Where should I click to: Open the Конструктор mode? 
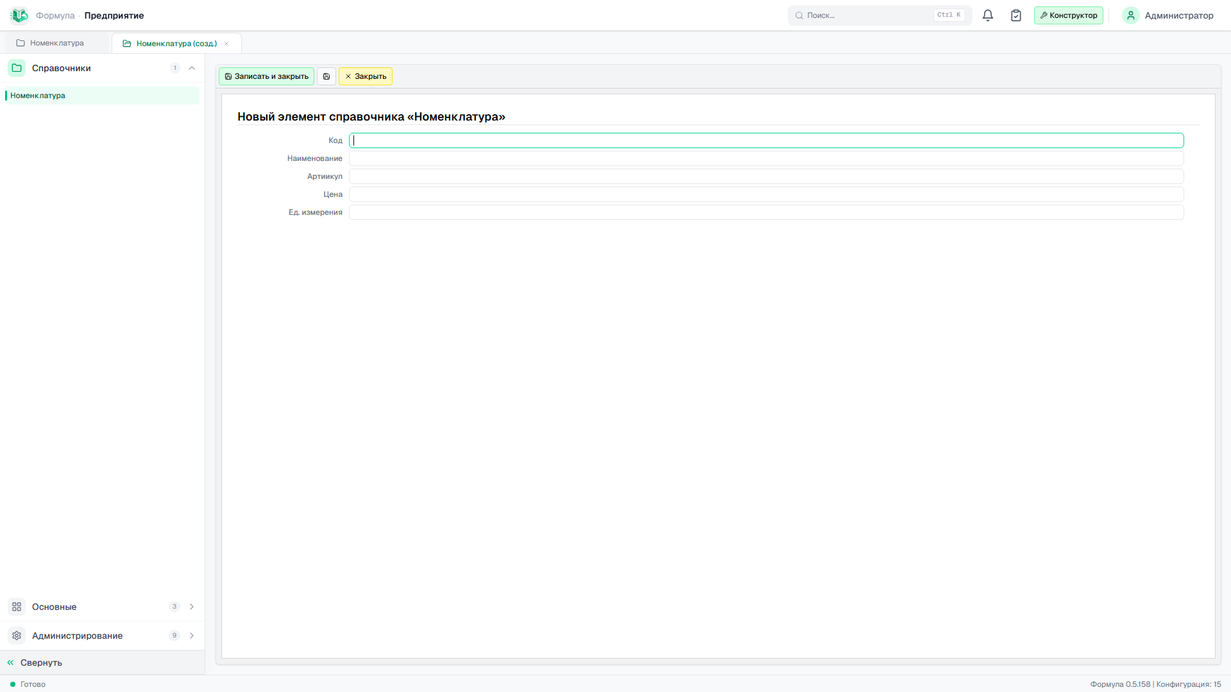point(1068,15)
